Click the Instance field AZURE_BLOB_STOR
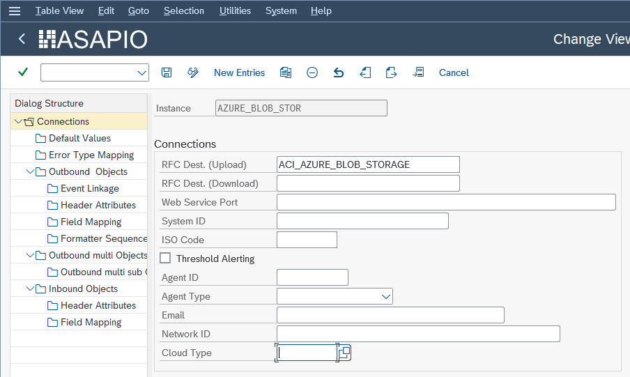Screen dimensions: 630x377 click(x=301, y=108)
